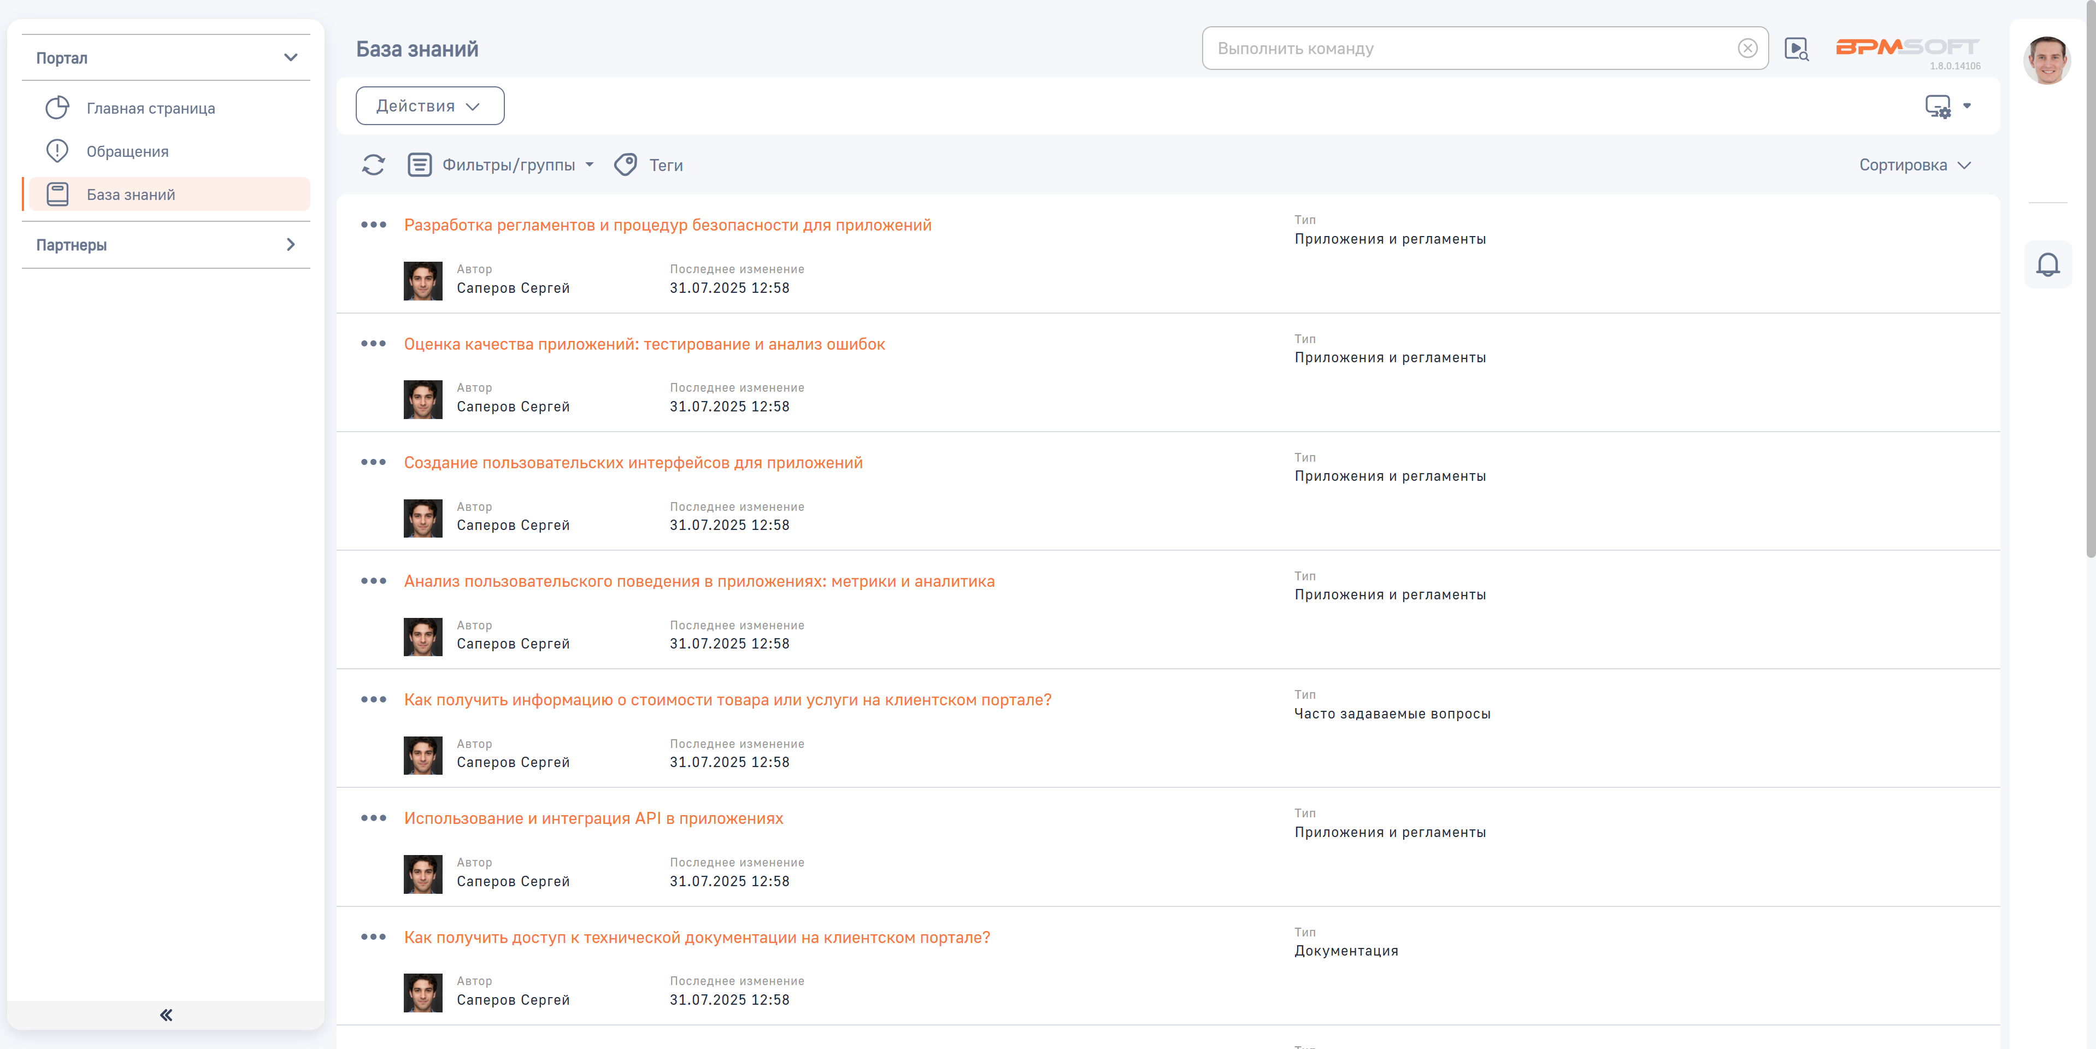This screenshot has height=1049, width=2096.
Task: Click type value Часто задаваемые вопросы
Action: click(1392, 714)
